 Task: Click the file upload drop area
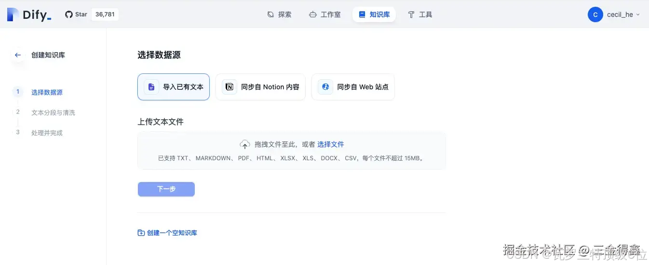(x=292, y=151)
